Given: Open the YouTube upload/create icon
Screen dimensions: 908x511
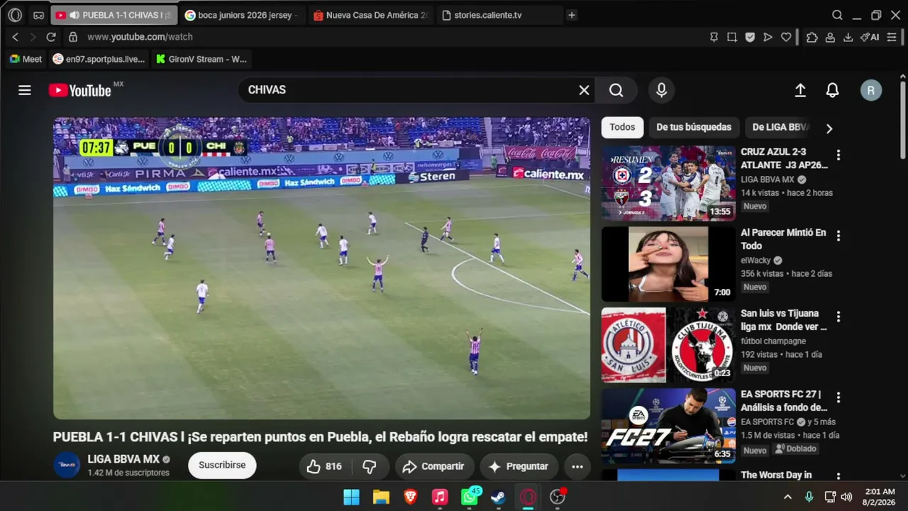Looking at the screenshot, I should (x=800, y=90).
